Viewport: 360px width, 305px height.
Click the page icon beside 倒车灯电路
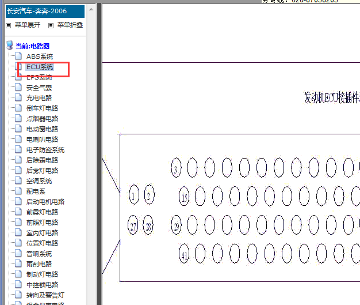(x=18, y=108)
